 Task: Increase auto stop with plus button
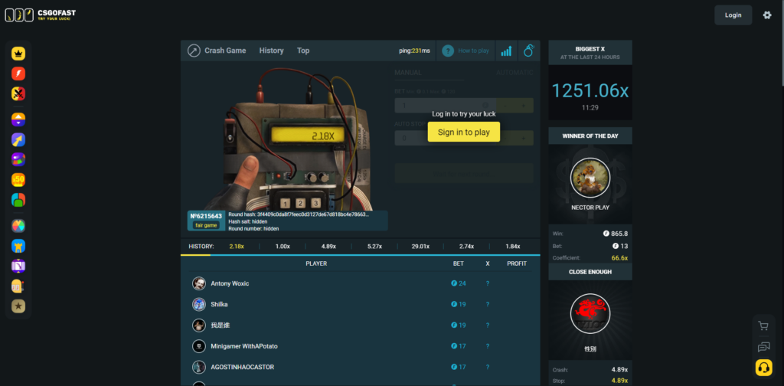[524, 138]
